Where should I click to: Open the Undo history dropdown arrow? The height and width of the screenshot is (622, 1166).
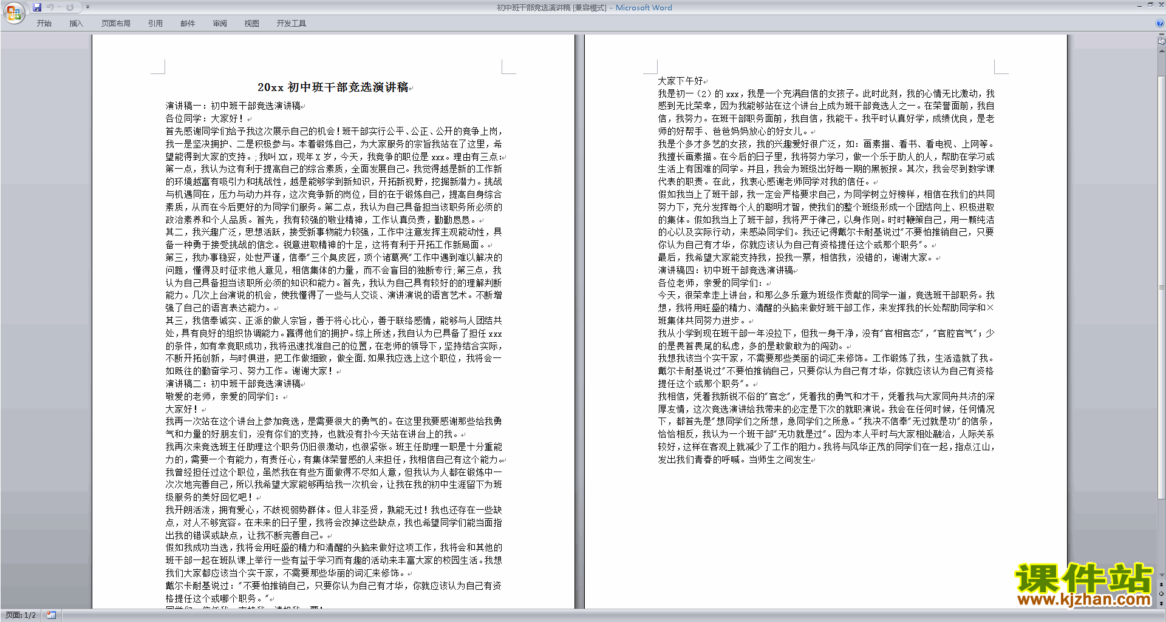pos(58,7)
